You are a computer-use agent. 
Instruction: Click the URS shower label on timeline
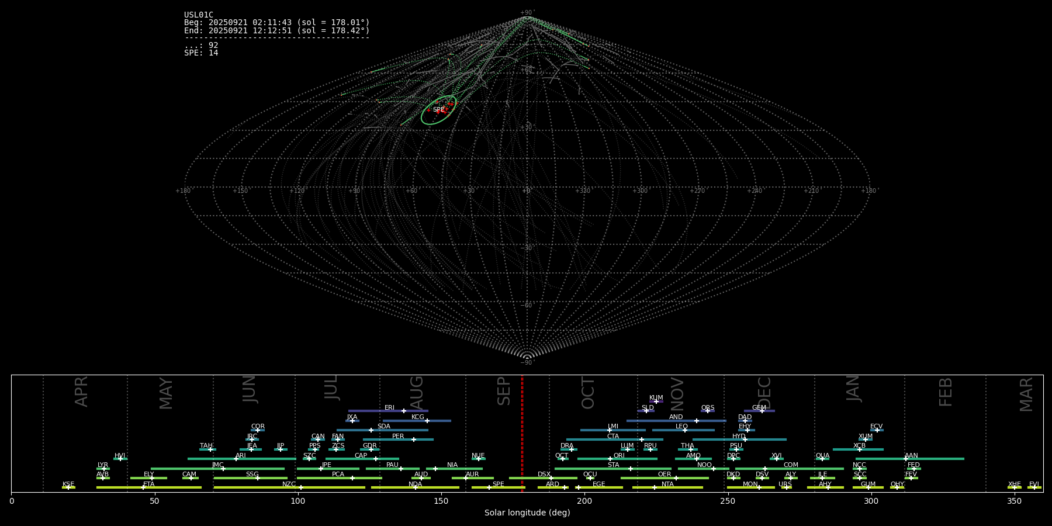[785, 485]
